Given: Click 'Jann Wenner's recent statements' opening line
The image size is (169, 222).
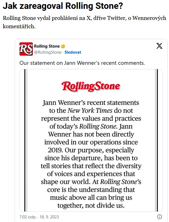Looking at the screenshot, I should [x=91, y=103].
